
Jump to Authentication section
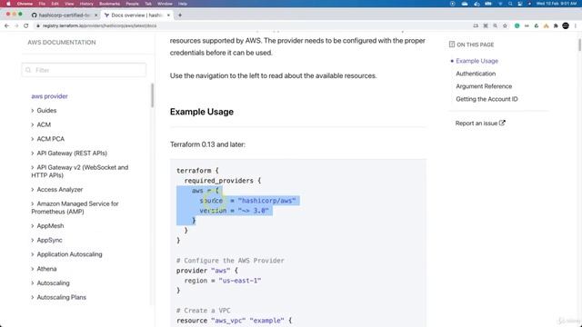[x=476, y=74]
